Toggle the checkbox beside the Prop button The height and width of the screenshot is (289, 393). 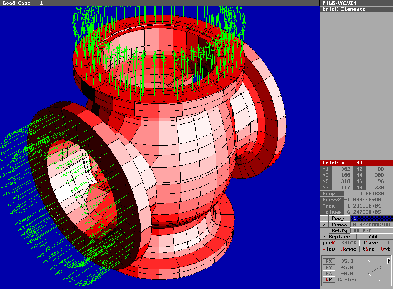324,218
